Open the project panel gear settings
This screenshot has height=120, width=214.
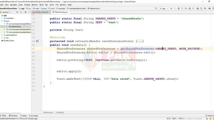(x=25, y=12)
